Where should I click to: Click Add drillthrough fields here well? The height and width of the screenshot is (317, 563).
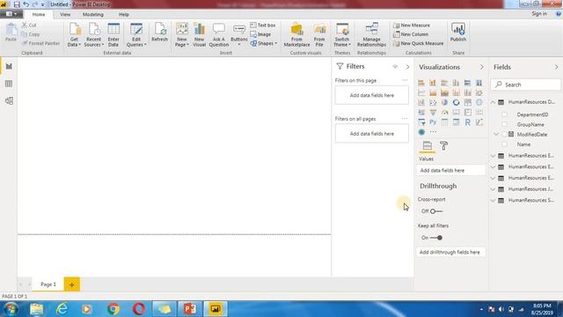click(450, 253)
